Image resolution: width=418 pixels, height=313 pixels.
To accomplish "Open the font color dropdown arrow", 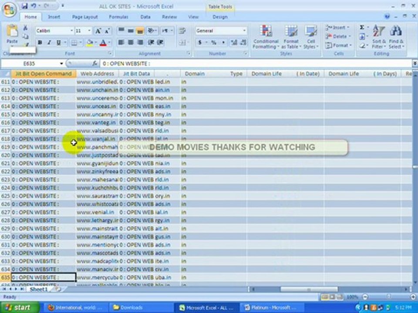I will point(109,43).
